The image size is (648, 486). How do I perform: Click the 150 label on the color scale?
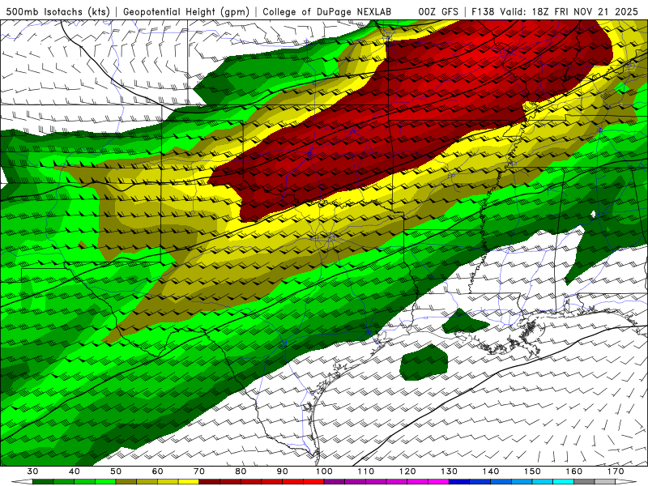pos(532,471)
